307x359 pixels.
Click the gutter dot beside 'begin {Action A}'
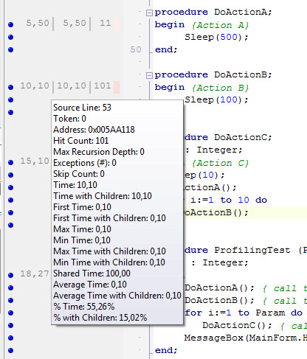point(10,24)
